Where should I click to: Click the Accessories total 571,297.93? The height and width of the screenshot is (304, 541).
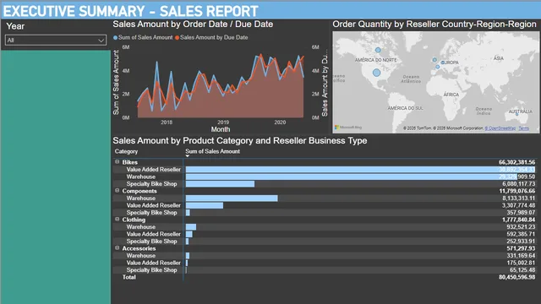(521, 248)
